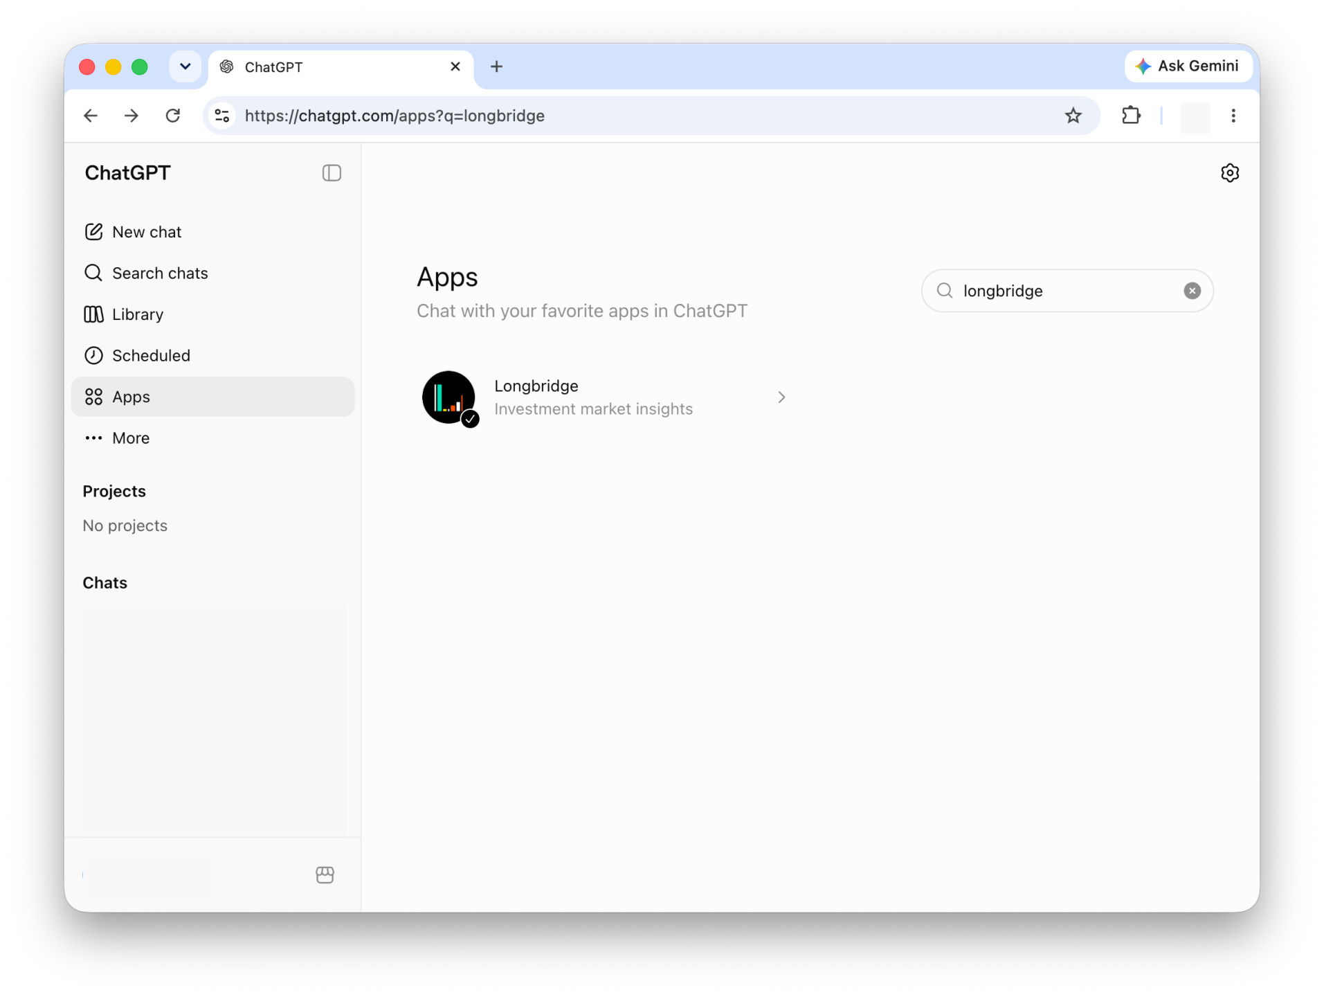This screenshot has height=997, width=1324.
Task: Select Apps in the sidebar
Action: (212, 397)
